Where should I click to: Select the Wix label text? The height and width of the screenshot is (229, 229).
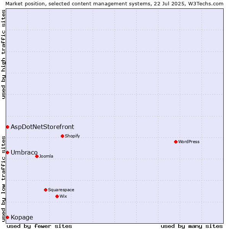click(x=63, y=197)
